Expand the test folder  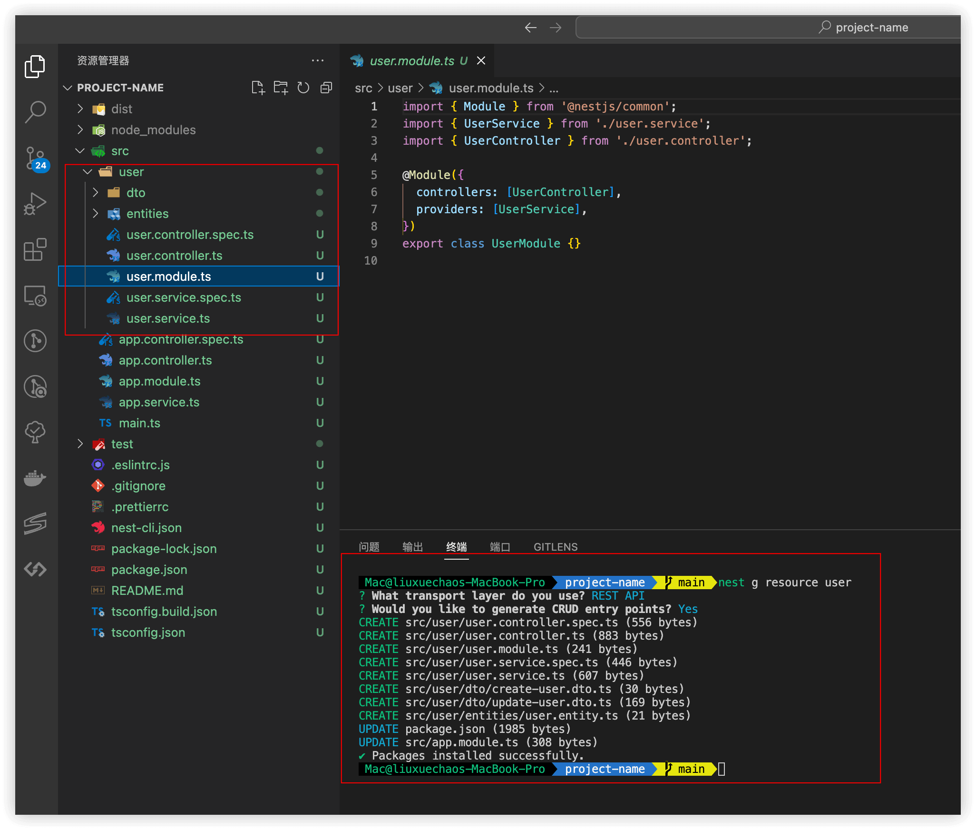tap(80, 444)
